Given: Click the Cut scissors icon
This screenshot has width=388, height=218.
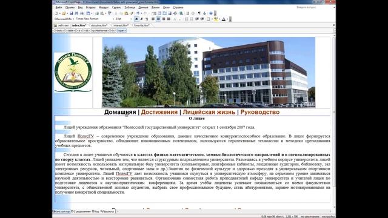Looking at the screenshot, I should click(x=116, y=13).
